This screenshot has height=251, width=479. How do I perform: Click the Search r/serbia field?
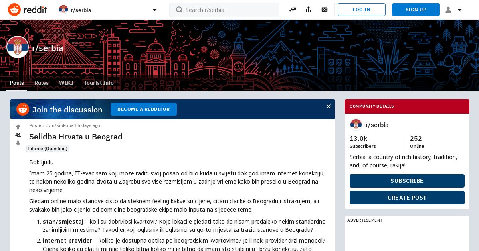[224, 10]
